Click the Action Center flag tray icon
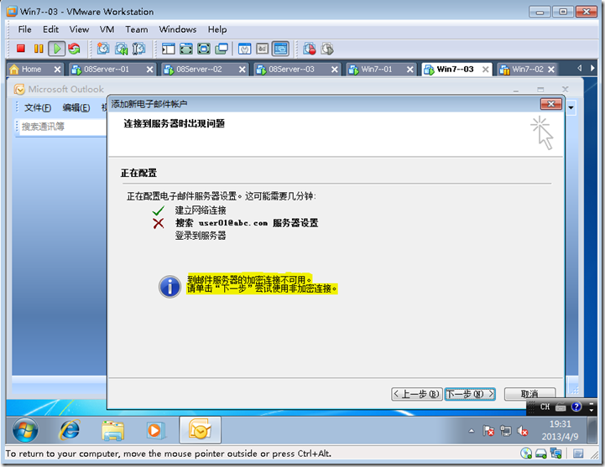Viewport: 605px width, 467px height. 488,431
